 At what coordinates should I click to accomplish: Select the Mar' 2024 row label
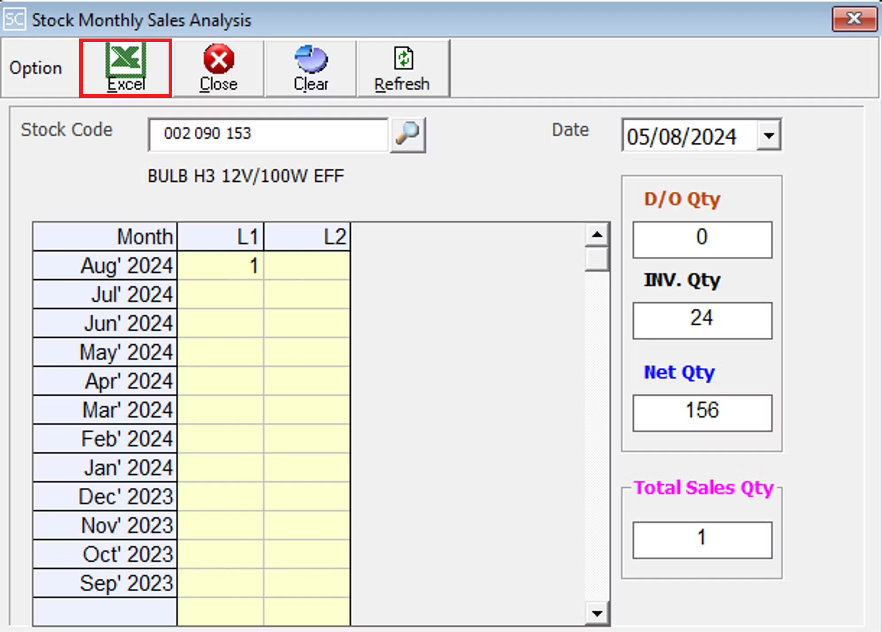[x=105, y=410]
